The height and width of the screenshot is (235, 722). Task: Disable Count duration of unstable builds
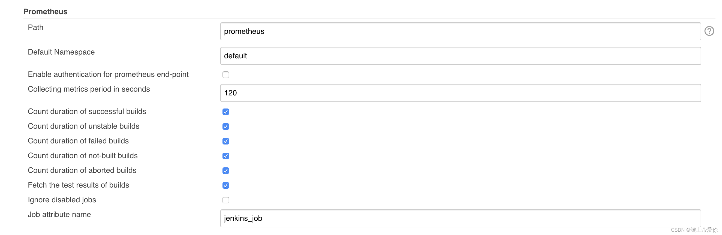point(226,126)
